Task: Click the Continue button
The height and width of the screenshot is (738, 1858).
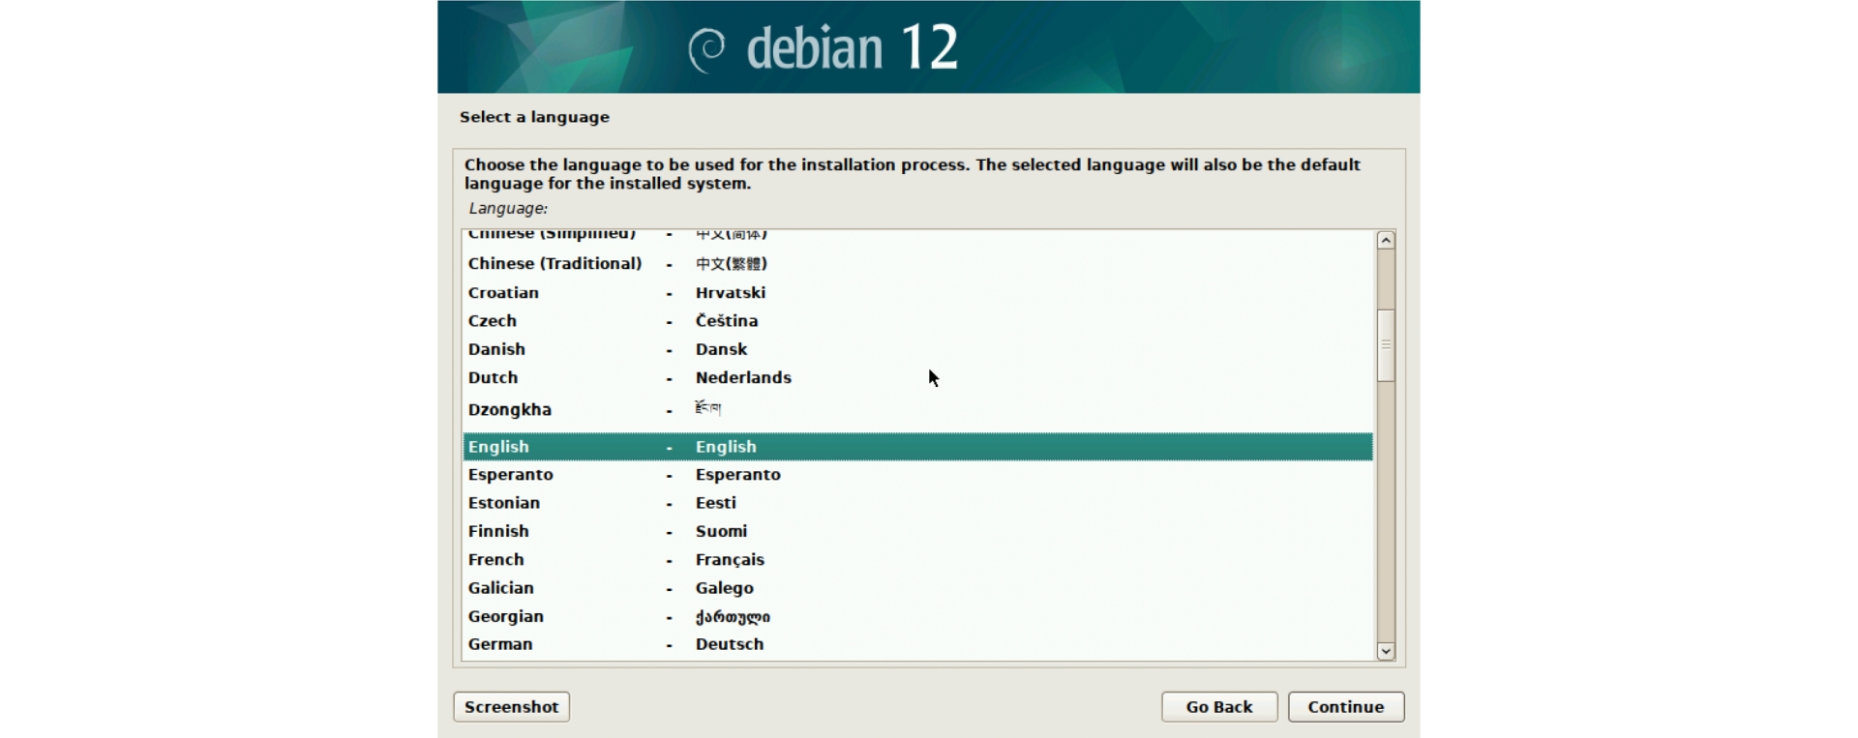Action: pyautogui.click(x=1345, y=707)
